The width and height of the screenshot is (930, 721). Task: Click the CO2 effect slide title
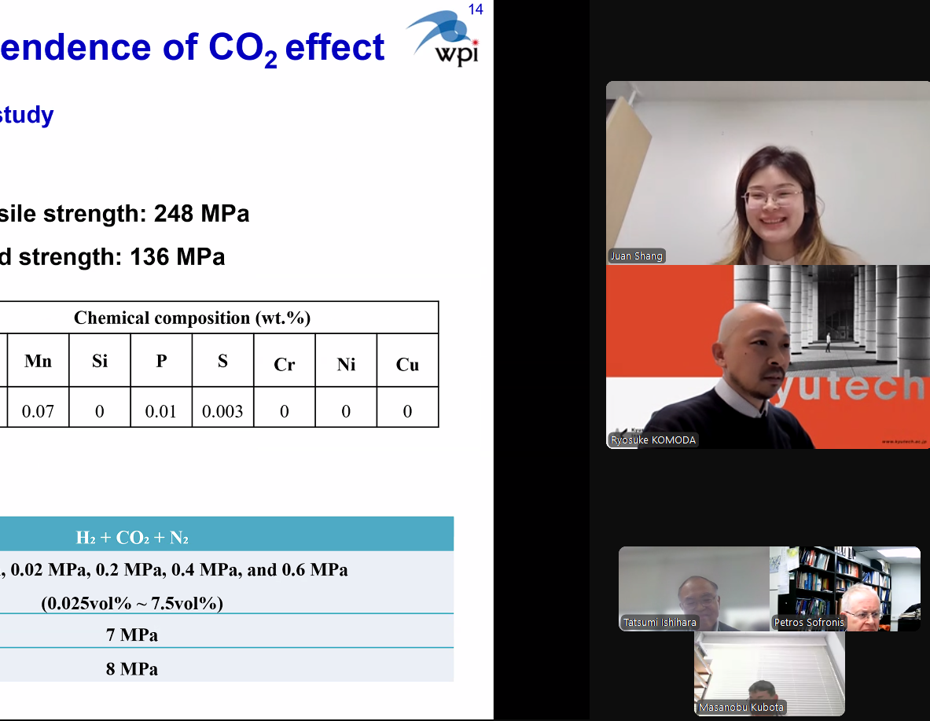(193, 49)
